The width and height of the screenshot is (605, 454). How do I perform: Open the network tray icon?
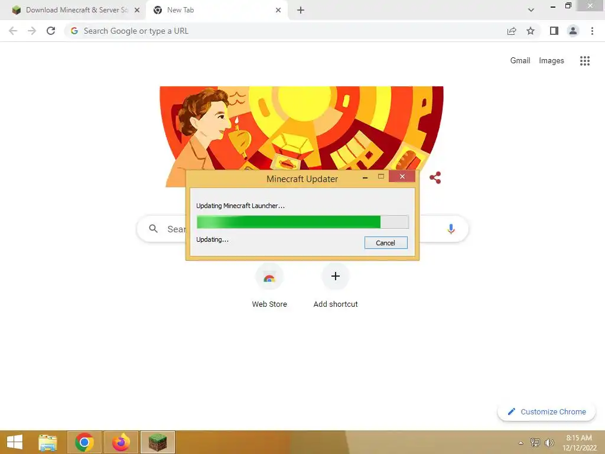[535, 442]
